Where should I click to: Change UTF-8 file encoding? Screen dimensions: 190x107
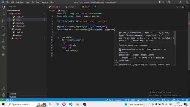click(x=127, y=100)
